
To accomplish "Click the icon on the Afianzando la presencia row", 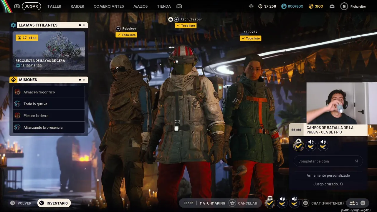I will [17, 127].
